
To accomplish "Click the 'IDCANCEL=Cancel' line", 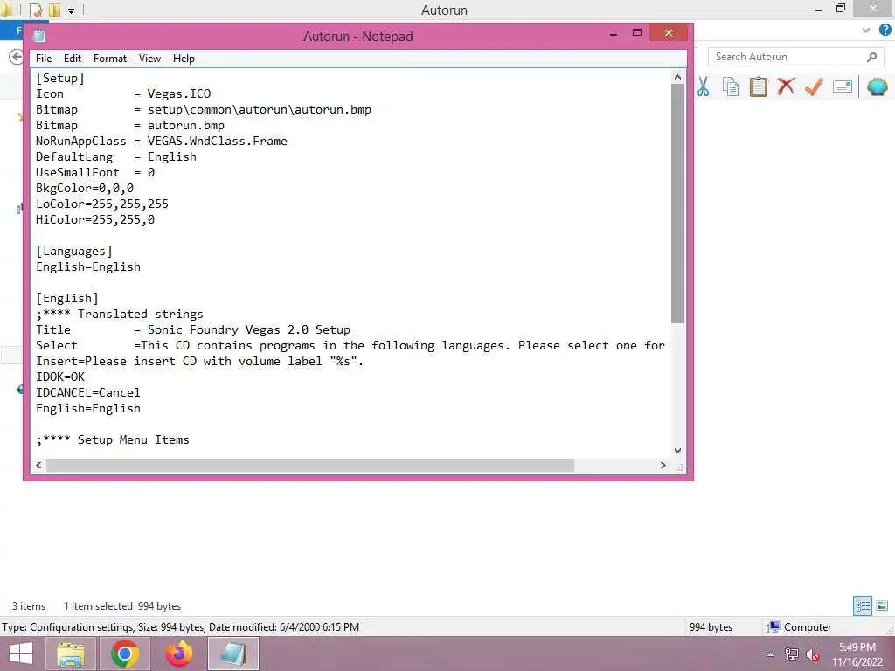I will pos(88,392).
